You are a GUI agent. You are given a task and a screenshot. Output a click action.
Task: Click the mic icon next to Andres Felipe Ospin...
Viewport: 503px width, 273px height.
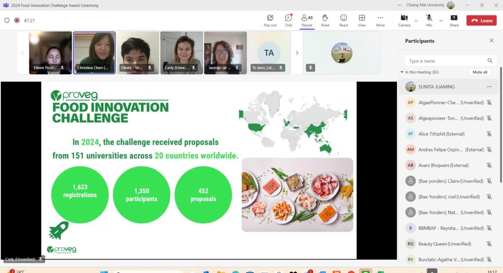(489, 149)
